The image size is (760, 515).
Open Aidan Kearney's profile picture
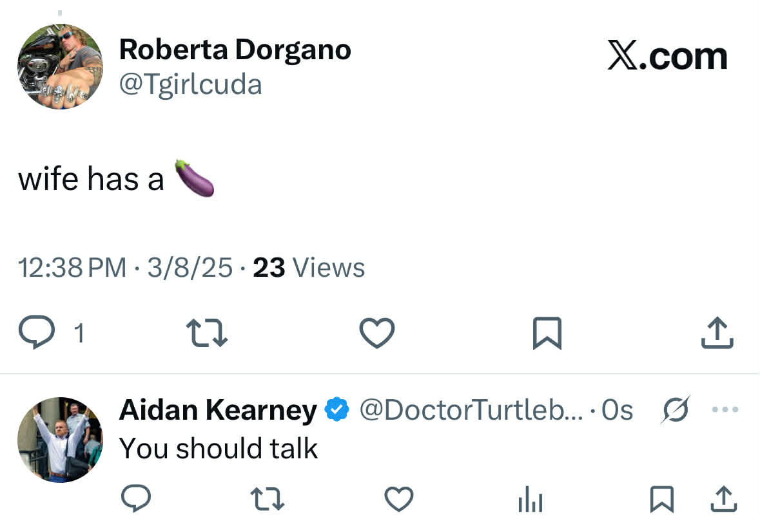(59, 439)
